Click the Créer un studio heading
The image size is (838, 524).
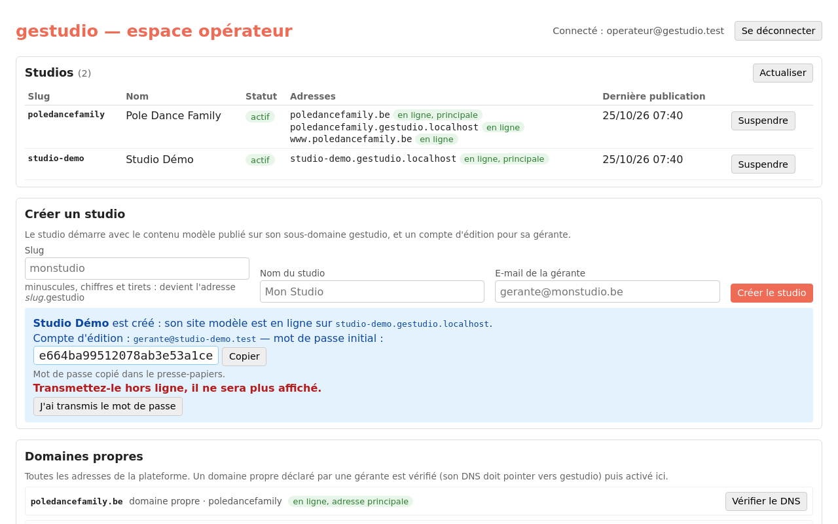pyautogui.click(x=75, y=214)
